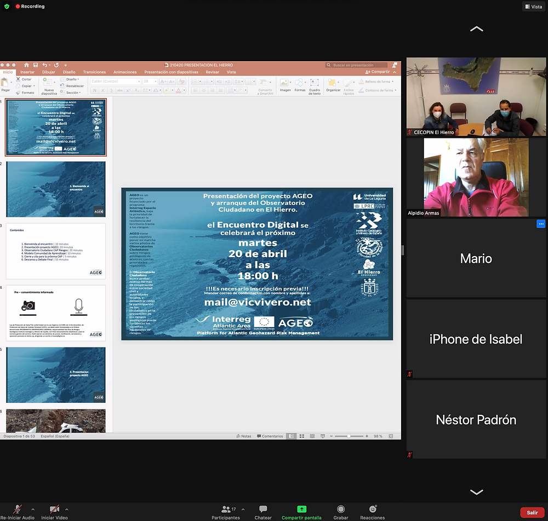Toggle superscript formatting
548x521 pixels.
point(128,90)
